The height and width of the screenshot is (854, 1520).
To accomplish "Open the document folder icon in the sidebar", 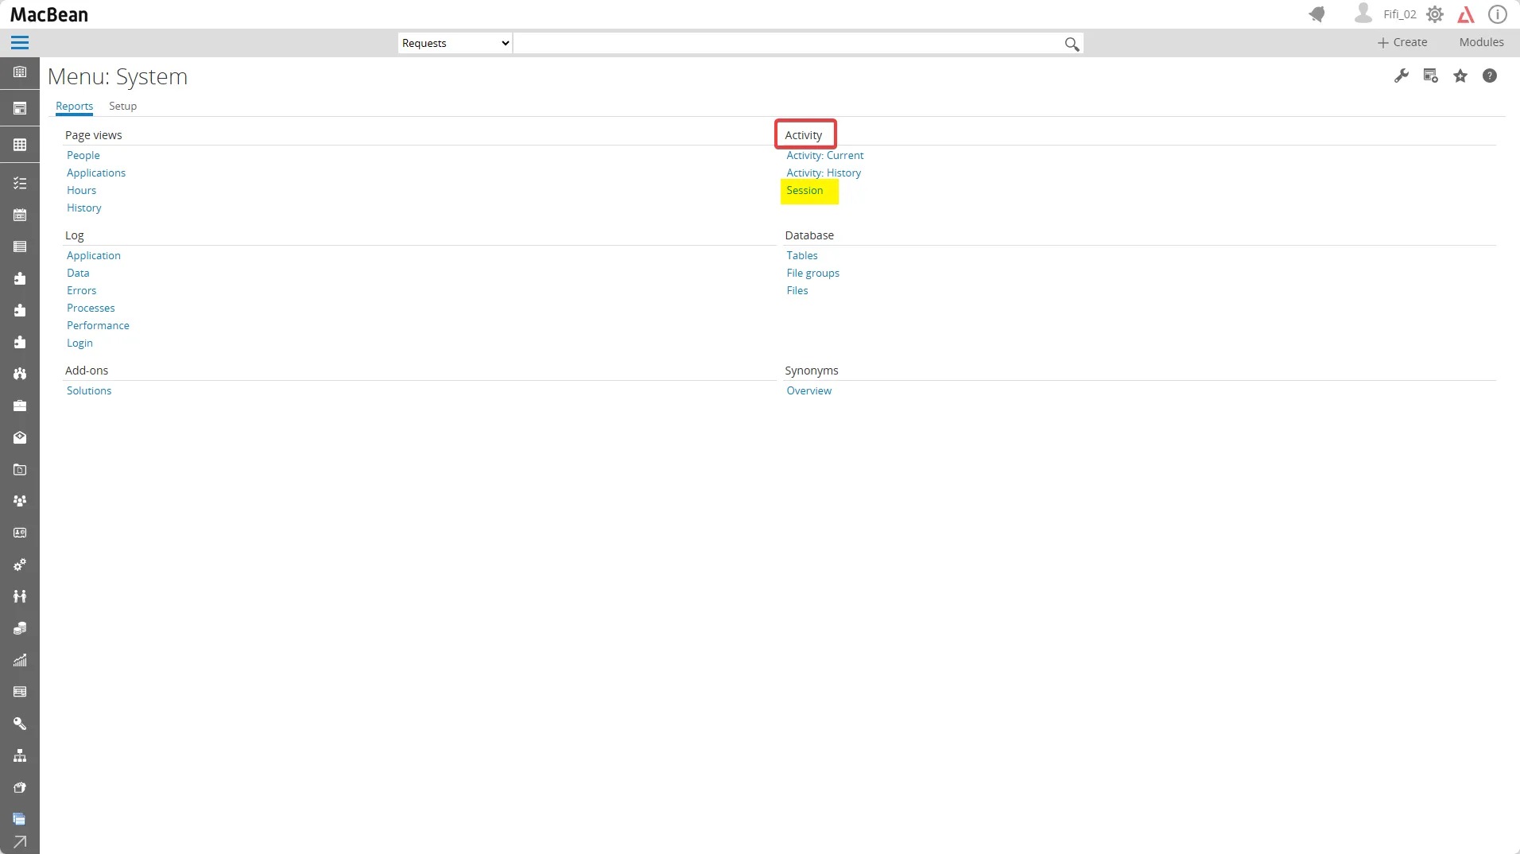I will point(20,469).
